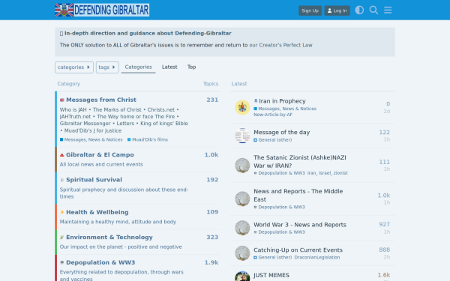
Task: Open Muad'Dib's films subcategory
Action: point(148,139)
